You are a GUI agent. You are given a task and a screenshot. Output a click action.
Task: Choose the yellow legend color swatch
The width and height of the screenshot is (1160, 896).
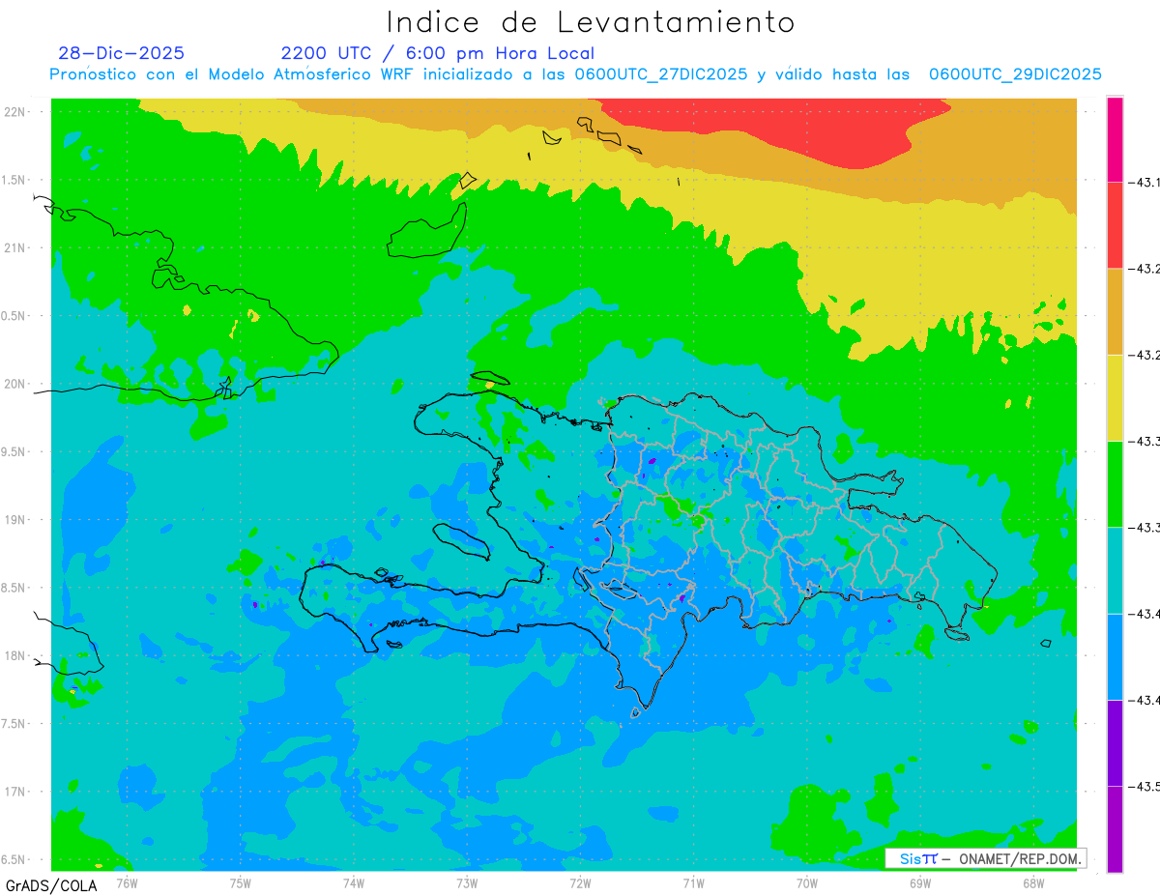coord(1115,397)
